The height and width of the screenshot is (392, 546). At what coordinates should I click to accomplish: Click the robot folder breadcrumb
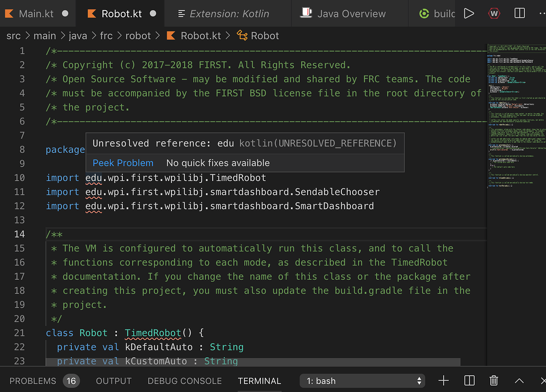[x=138, y=35]
